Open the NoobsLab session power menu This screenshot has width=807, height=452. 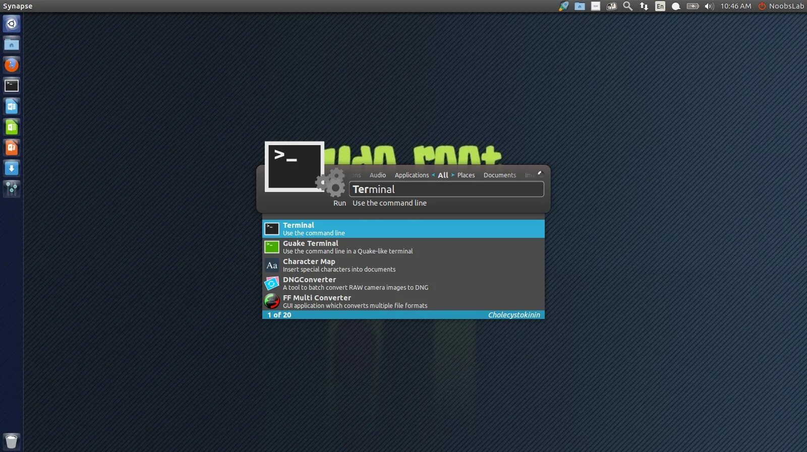click(x=781, y=6)
